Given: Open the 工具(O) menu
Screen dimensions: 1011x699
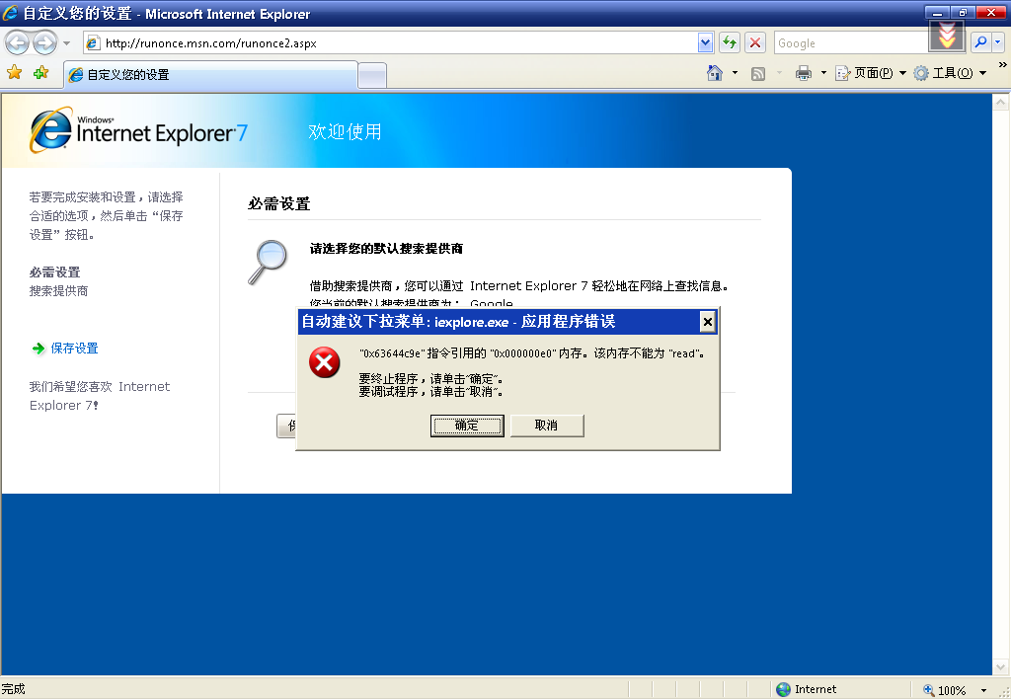Looking at the screenshot, I should pyautogui.click(x=950, y=73).
